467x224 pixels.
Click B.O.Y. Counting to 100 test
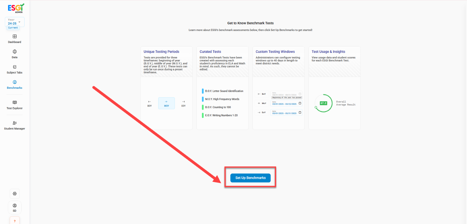point(217,107)
